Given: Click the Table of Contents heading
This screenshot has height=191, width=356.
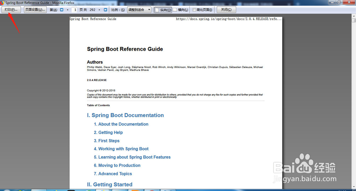Looking at the screenshot, I should (98, 105).
